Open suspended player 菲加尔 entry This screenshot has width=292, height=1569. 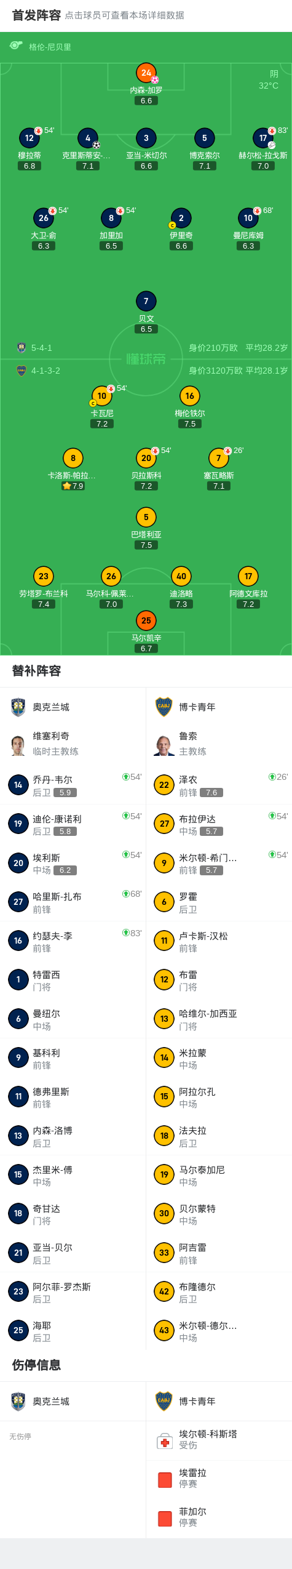[219, 1517]
